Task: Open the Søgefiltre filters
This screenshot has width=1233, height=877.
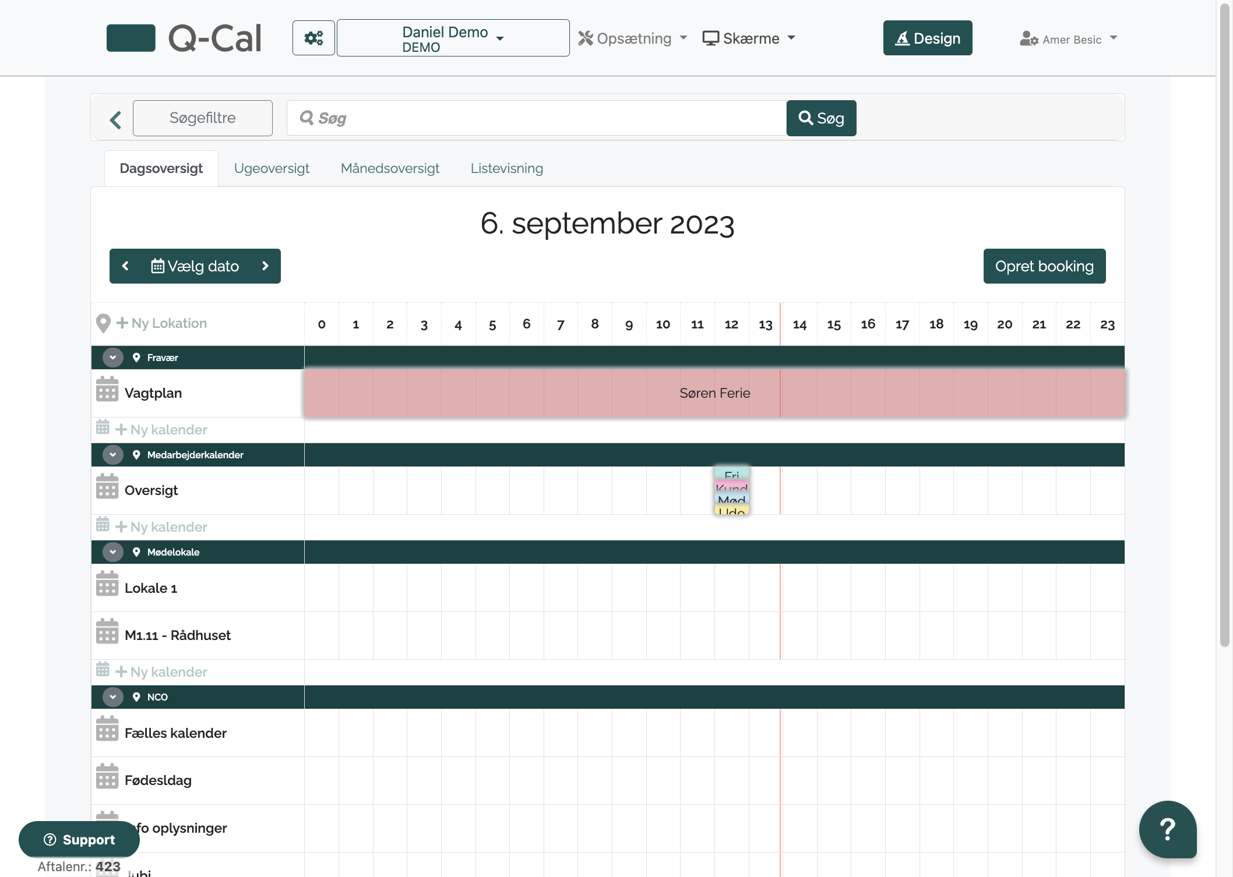Action: point(203,118)
